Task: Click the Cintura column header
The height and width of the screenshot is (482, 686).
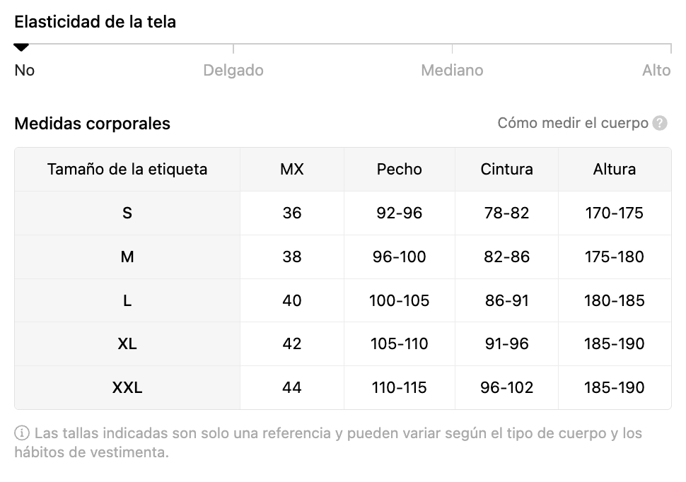Action: click(x=507, y=170)
